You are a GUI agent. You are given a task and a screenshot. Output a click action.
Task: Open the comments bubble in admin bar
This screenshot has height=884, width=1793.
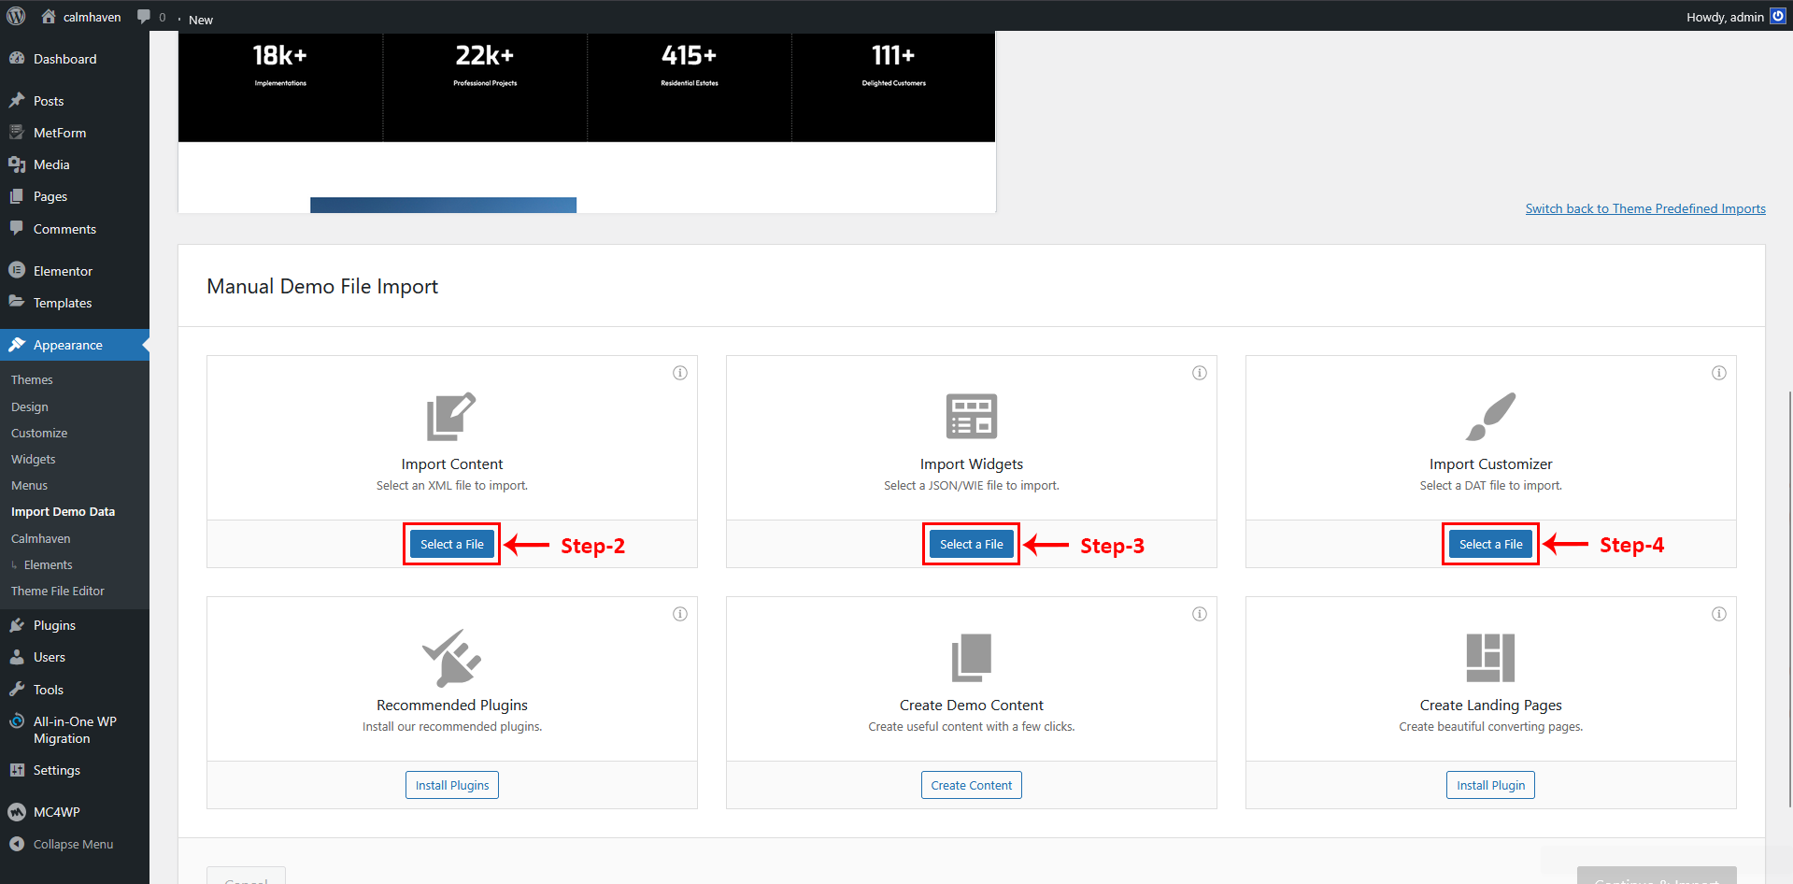[149, 17]
